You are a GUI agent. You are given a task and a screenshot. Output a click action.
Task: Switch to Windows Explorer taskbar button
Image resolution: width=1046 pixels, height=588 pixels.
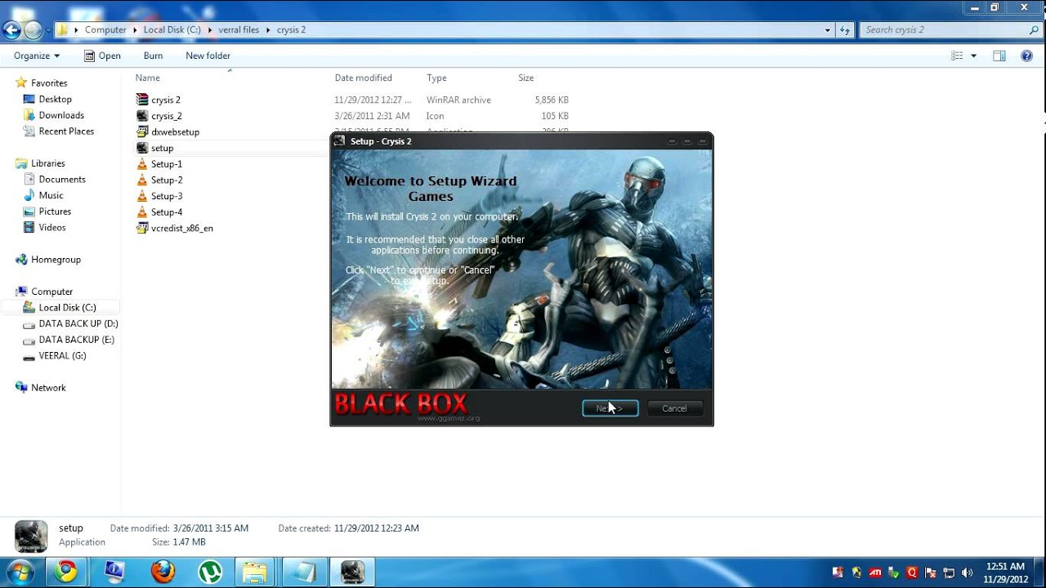pyautogui.click(x=255, y=572)
